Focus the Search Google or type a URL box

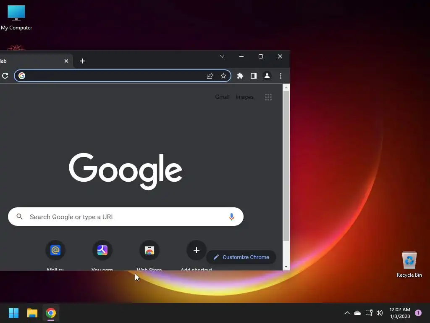point(126,217)
